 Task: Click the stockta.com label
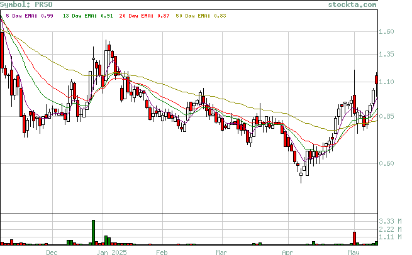(x=352, y=4)
